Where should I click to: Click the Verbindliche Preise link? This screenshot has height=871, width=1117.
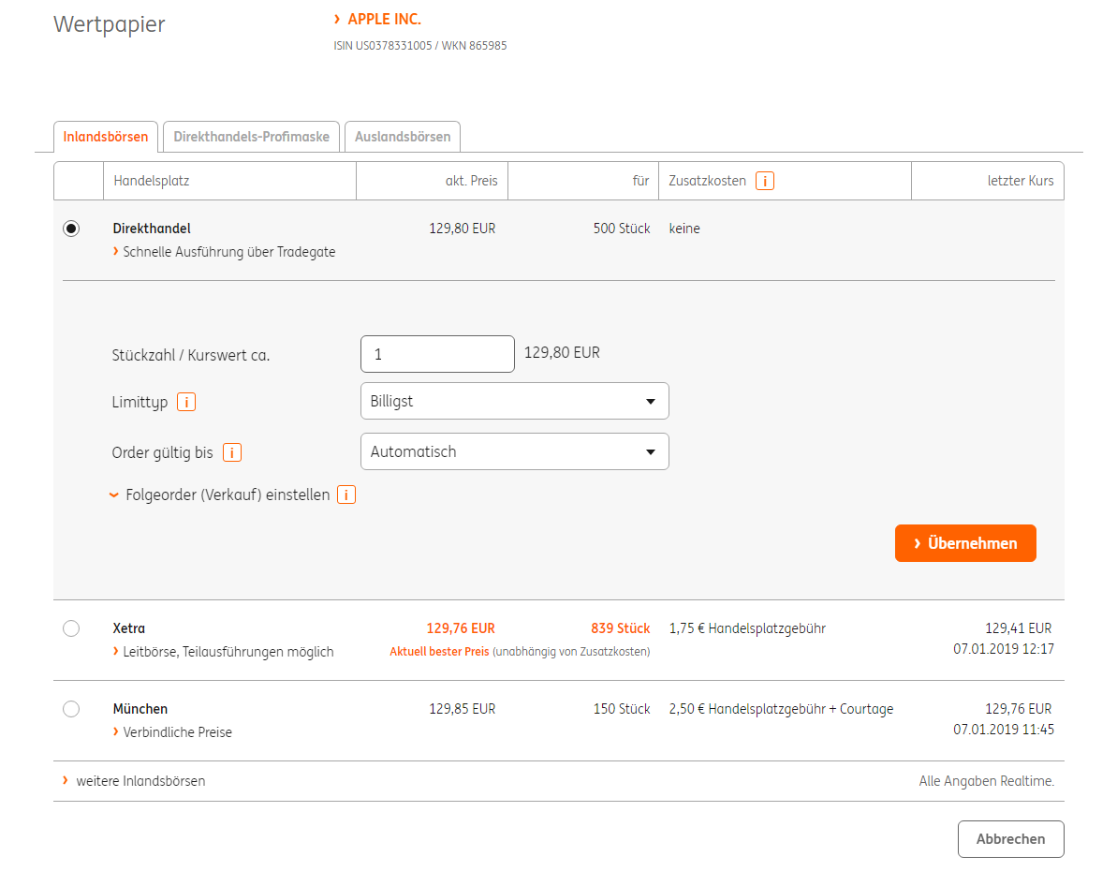pos(172,732)
